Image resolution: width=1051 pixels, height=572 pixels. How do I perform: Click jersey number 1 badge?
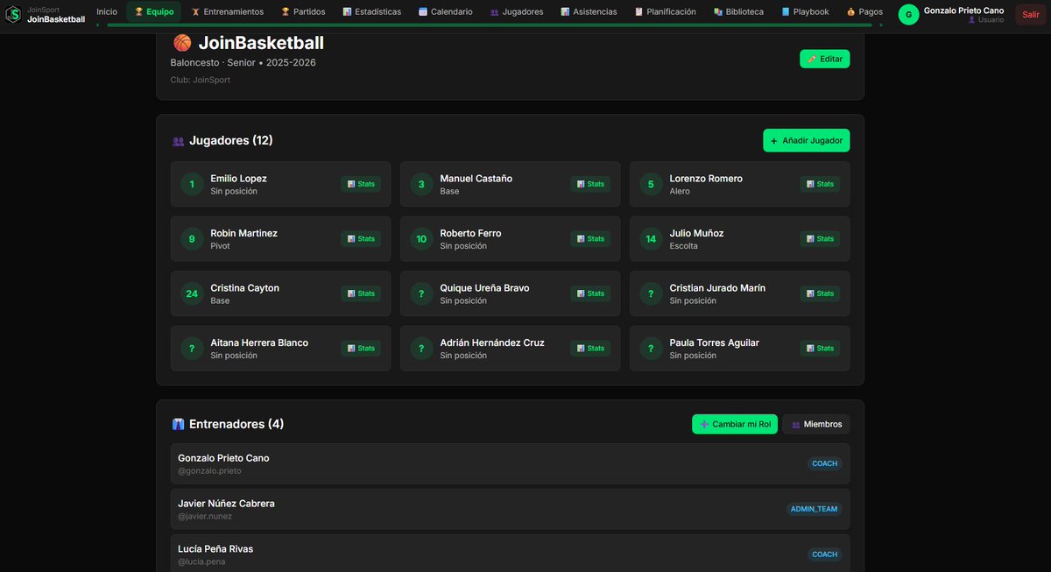coord(192,184)
